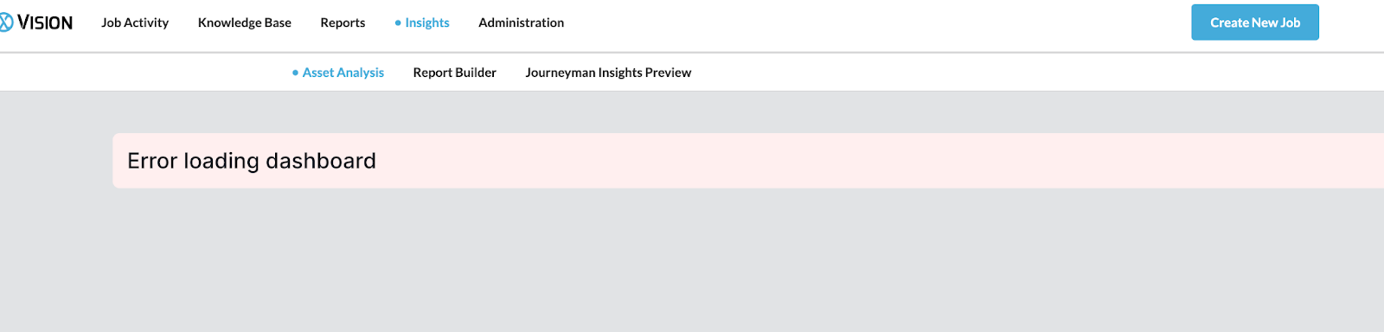Image resolution: width=1384 pixels, height=332 pixels.
Task: Switch to the Report Builder tab
Action: pos(455,73)
